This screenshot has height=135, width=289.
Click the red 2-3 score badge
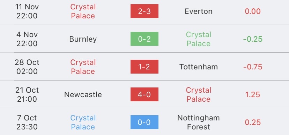pyautogui.click(x=144, y=11)
